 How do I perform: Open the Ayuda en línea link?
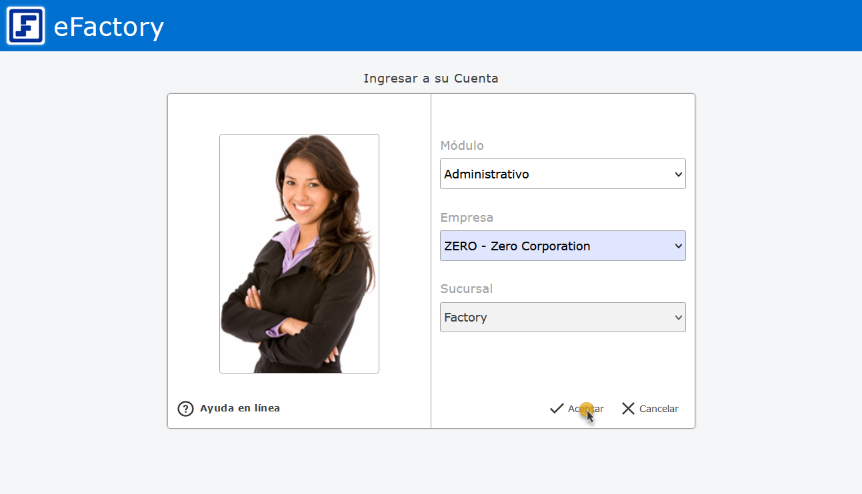[x=239, y=408]
